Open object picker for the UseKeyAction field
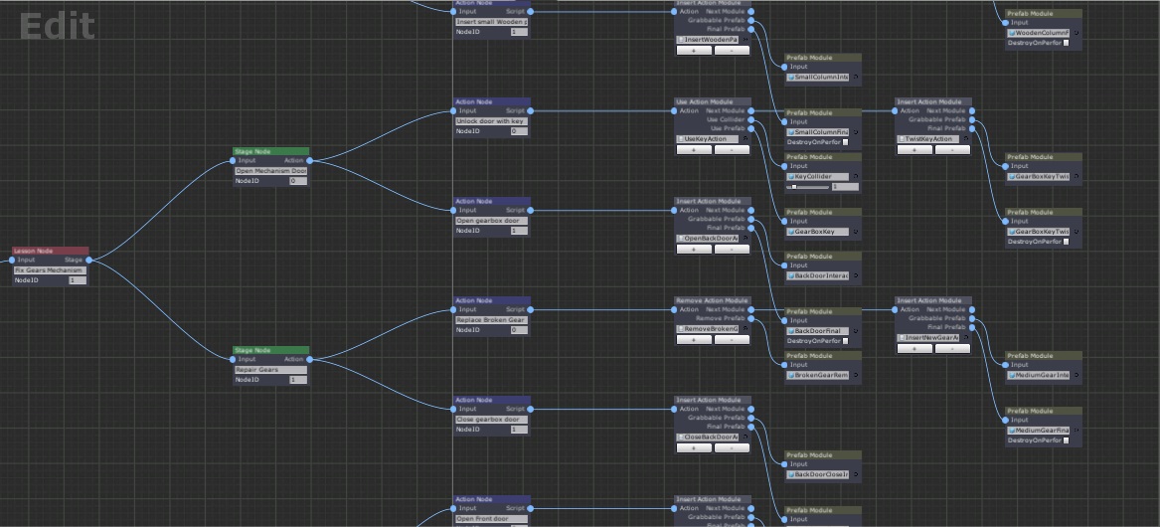This screenshot has width=1160, height=527. (x=746, y=139)
